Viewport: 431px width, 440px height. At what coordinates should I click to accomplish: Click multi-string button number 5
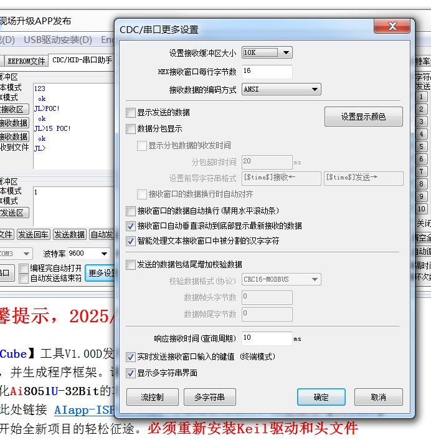(x=421, y=146)
